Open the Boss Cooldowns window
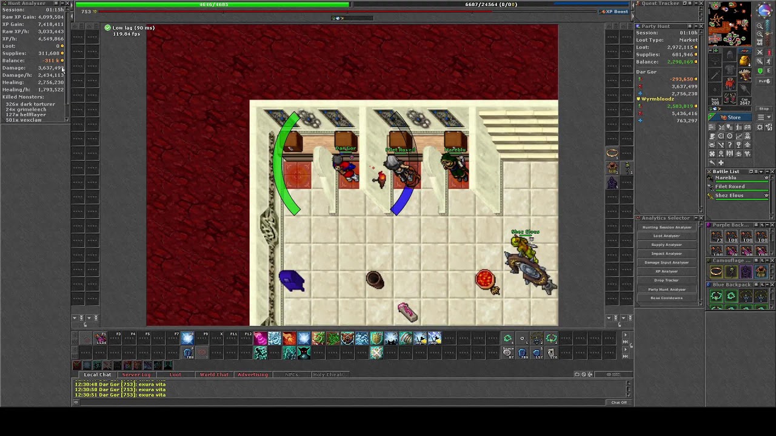This screenshot has width=776, height=436. [667, 298]
